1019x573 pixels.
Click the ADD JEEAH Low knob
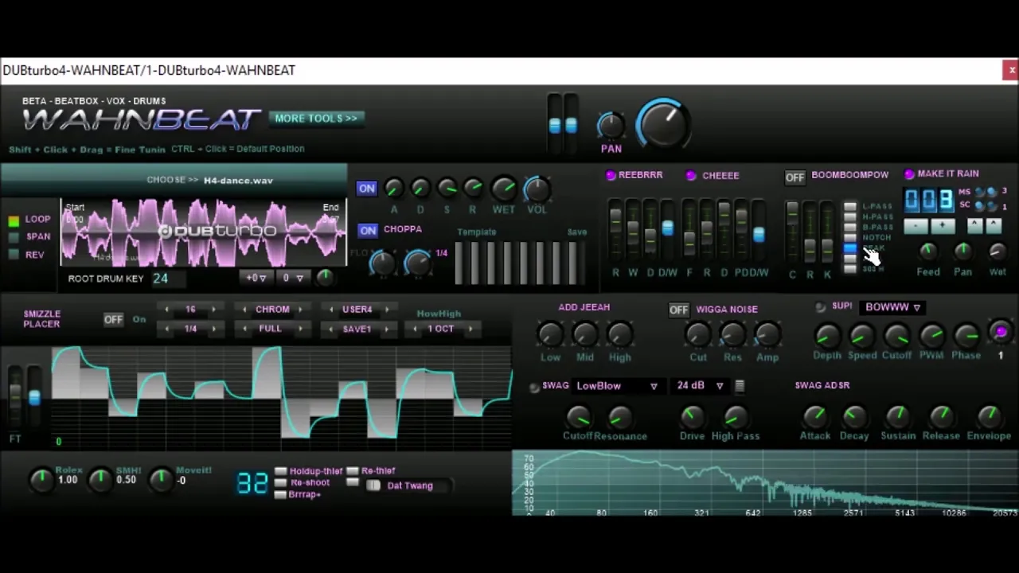tap(550, 335)
